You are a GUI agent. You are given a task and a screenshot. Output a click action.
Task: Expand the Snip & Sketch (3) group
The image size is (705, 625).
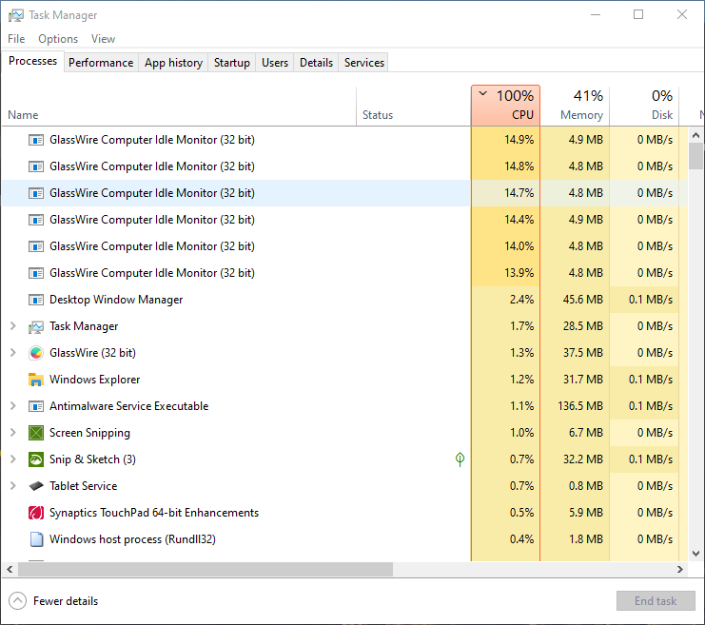tap(12, 459)
